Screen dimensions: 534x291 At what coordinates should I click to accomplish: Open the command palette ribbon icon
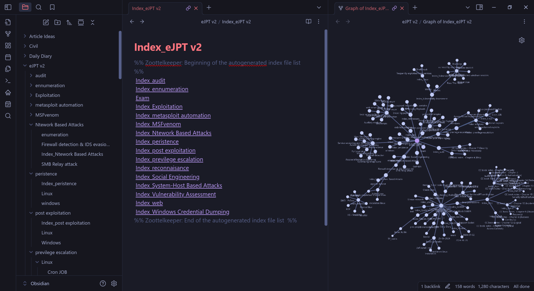pos(8,81)
